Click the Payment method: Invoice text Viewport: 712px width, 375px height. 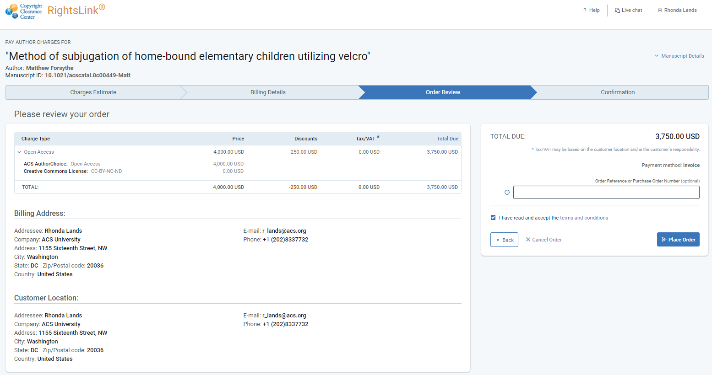tap(670, 165)
